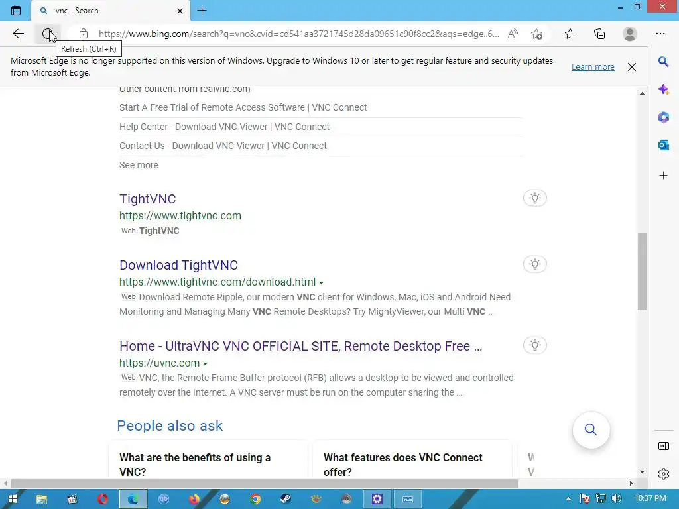Open sidebar settings gear

click(x=663, y=474)
